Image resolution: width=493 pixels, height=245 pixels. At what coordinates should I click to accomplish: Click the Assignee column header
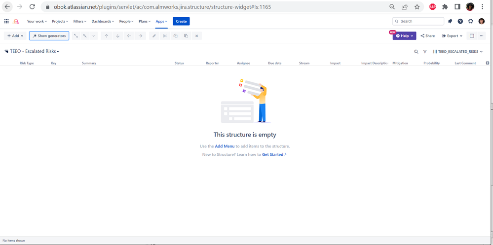pyautogui.click(x=243, y=63)
